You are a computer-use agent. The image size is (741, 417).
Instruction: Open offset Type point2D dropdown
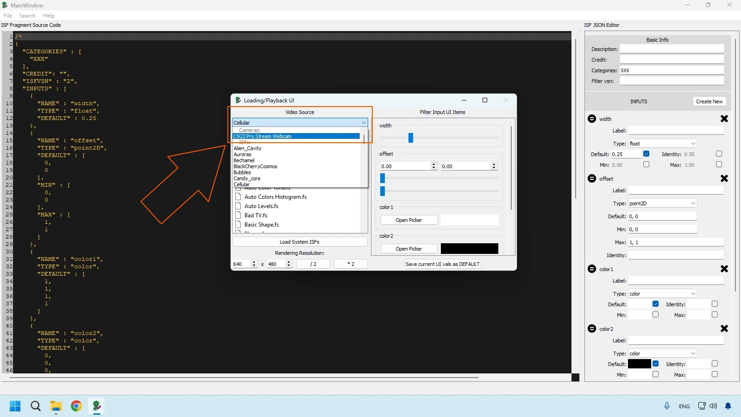663,203
